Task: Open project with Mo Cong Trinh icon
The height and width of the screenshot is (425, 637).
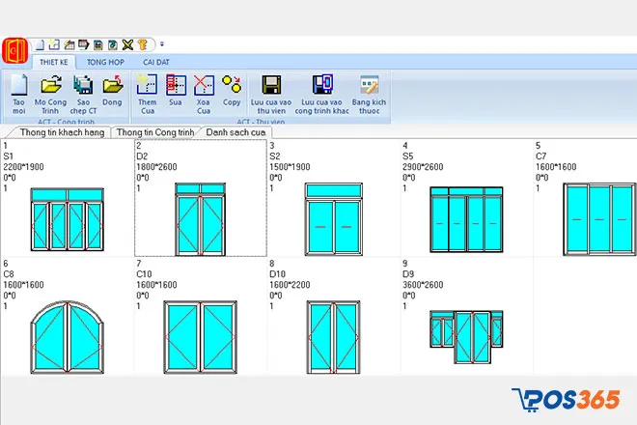Action: coord(51,85)
